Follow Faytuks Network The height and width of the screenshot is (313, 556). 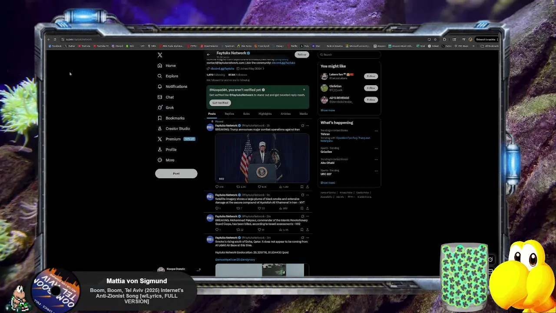tap(302, 55)
